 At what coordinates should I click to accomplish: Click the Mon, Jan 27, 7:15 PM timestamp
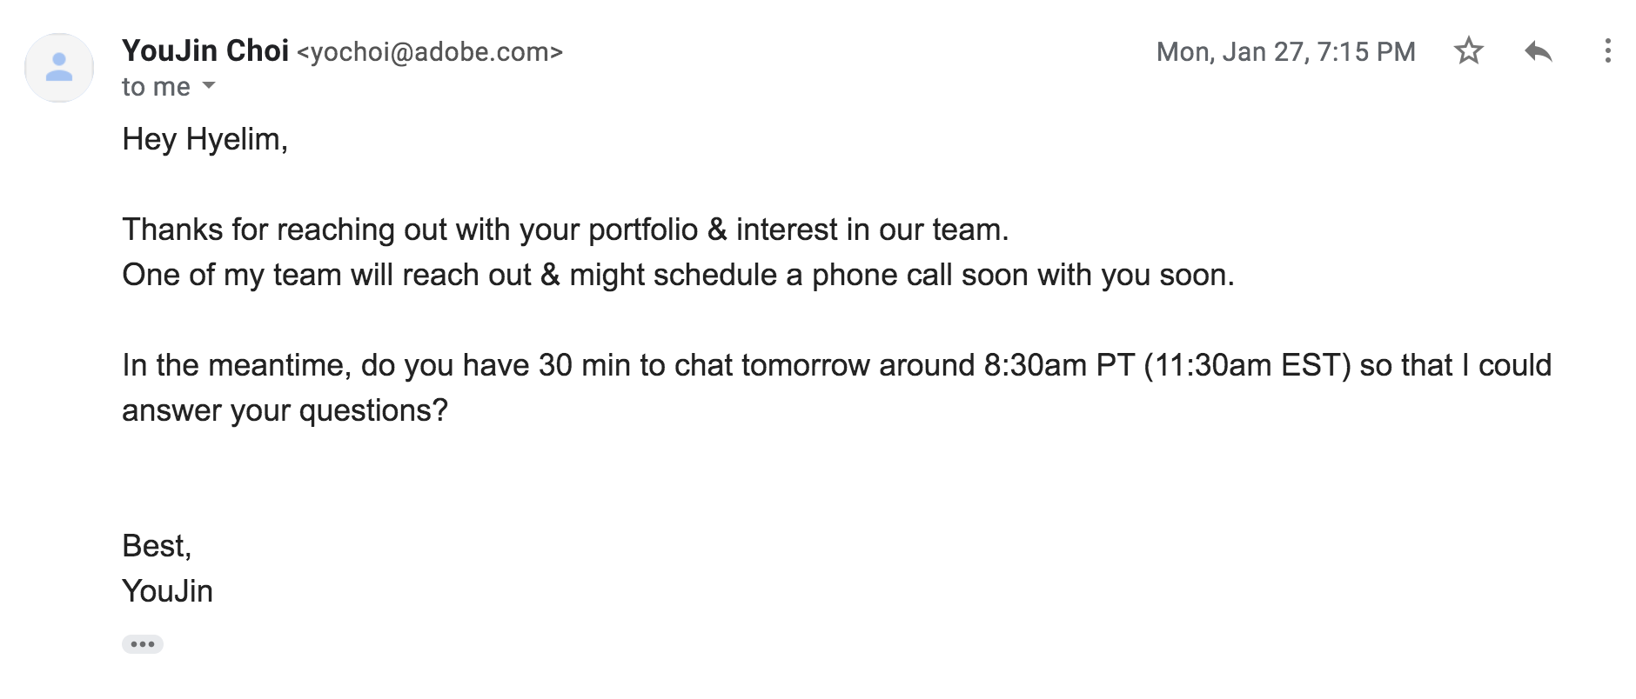click(1285, 52)
